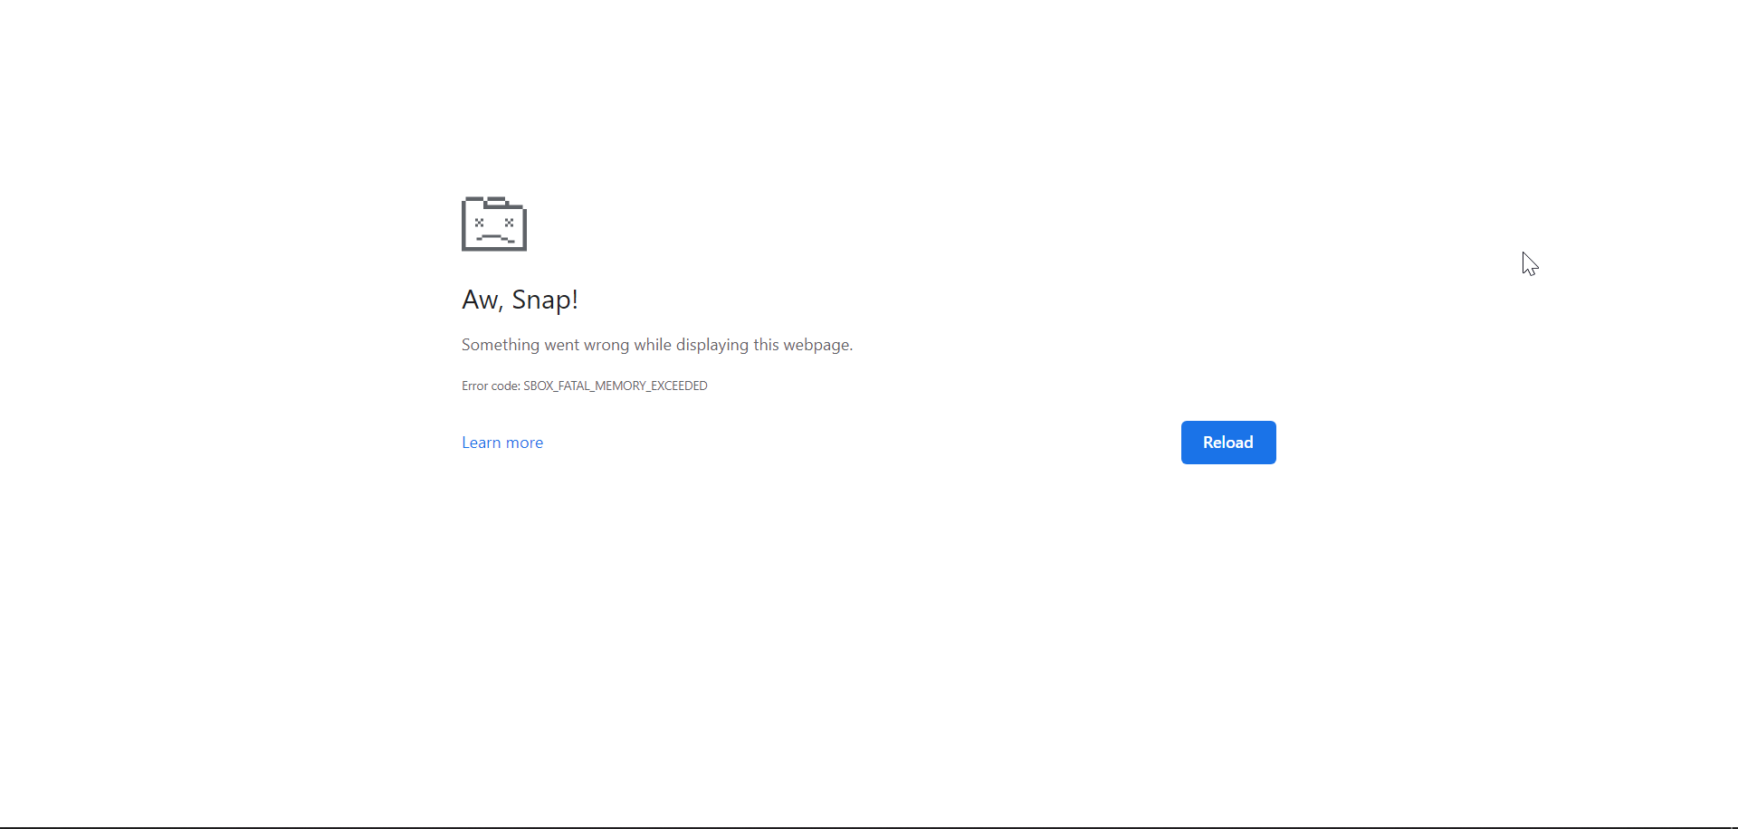Click the 'Something went wrong' message
The height and width of the screenshot is (829, 1738).
[657, 345]
